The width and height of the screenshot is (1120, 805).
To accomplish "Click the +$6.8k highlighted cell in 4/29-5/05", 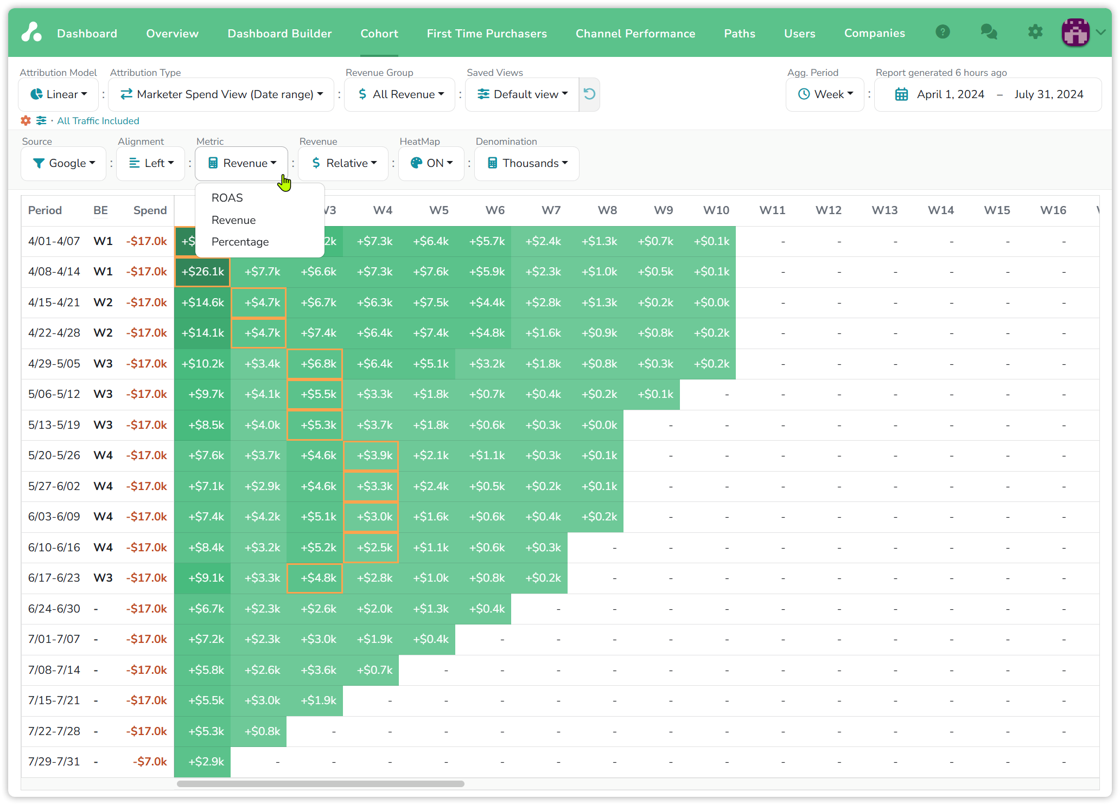I will pyautogui.click(x=315, y=364).
